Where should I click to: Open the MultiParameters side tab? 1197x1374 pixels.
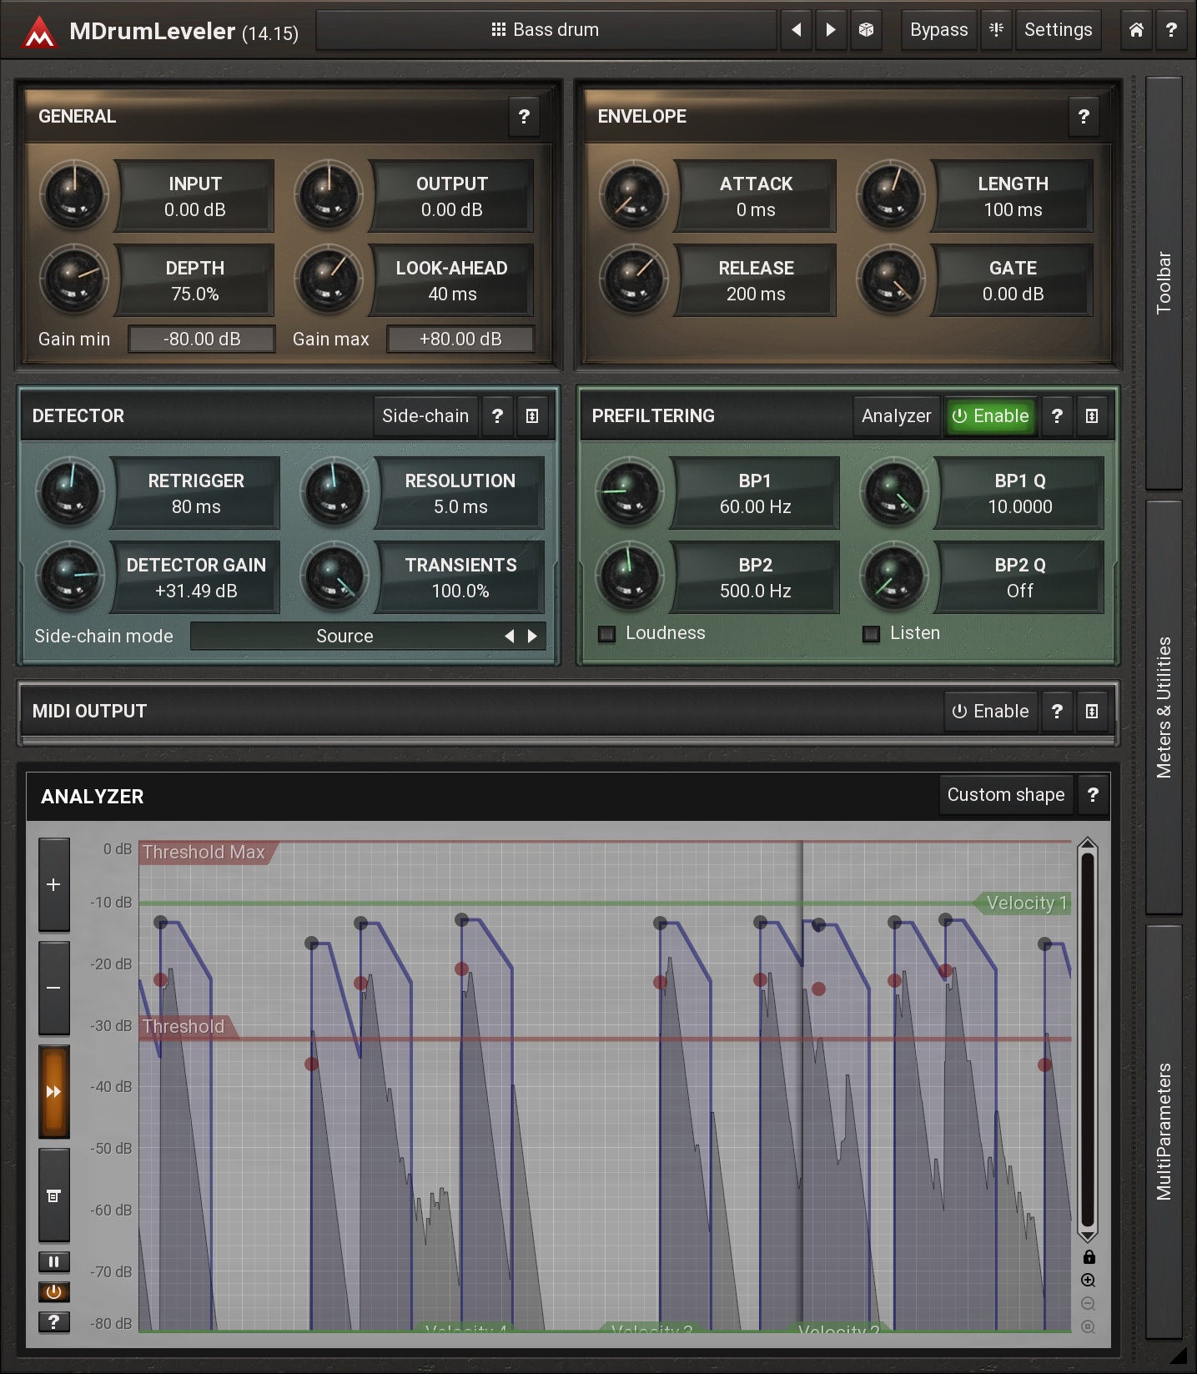click(1164, 1130)
